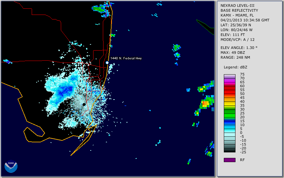
Task: Click the 'LAT: 25/36/39 N' text
Action: click(x=236, y=25)
